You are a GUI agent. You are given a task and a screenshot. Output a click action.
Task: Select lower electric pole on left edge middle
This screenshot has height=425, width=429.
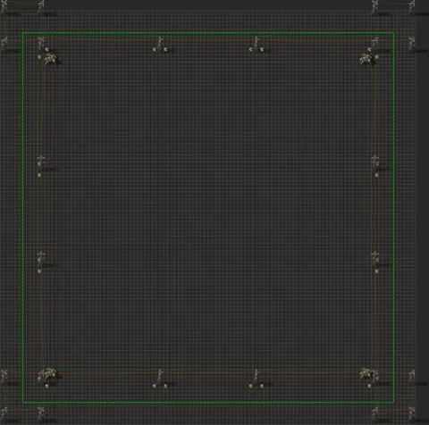coord(41,258)
